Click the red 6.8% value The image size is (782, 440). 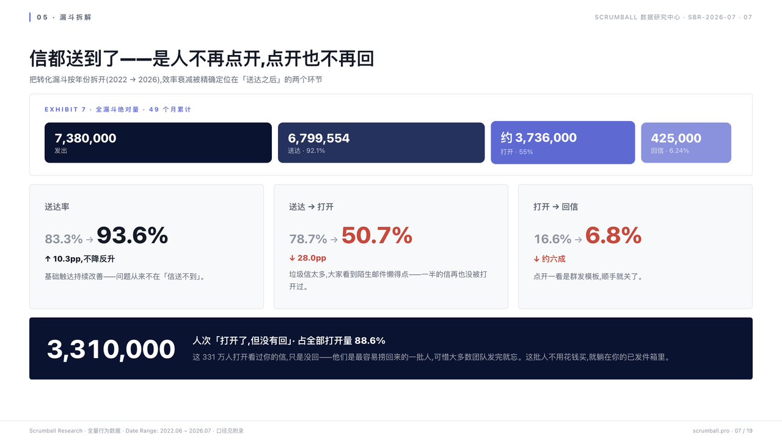pyautogui.click(x=613, y=235)
